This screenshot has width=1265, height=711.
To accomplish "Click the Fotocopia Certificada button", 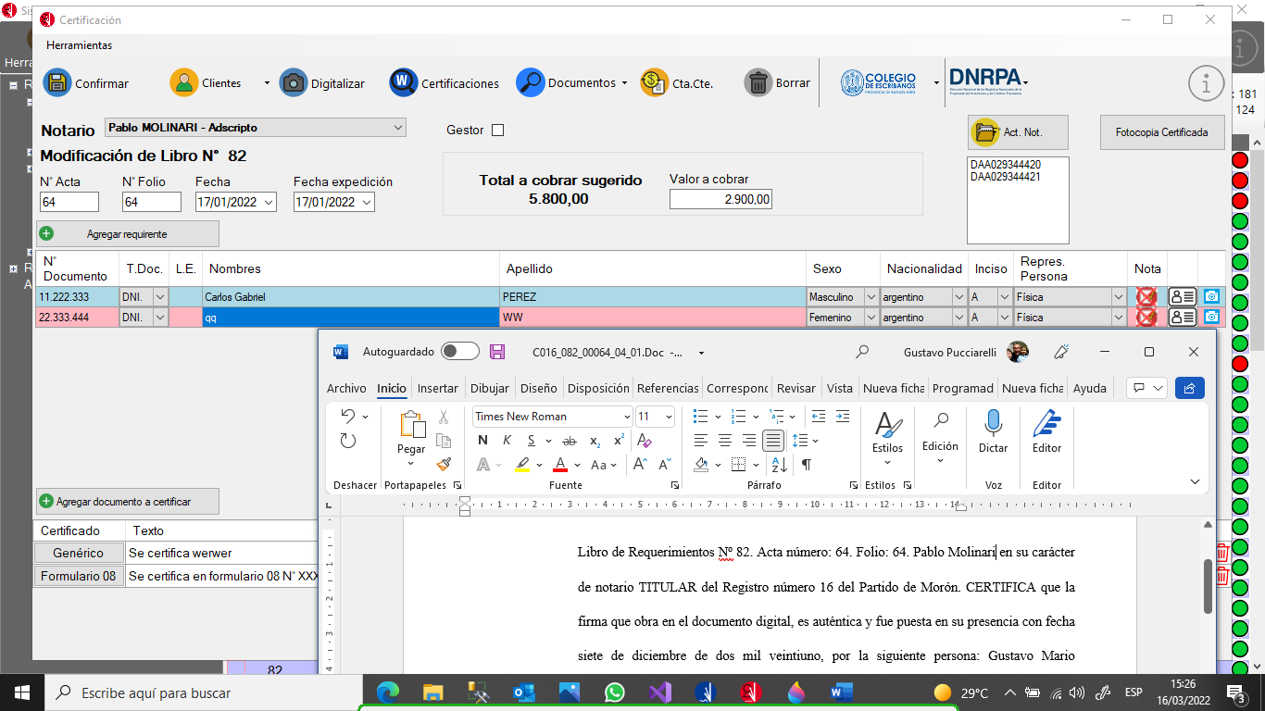I will 1161,132.
